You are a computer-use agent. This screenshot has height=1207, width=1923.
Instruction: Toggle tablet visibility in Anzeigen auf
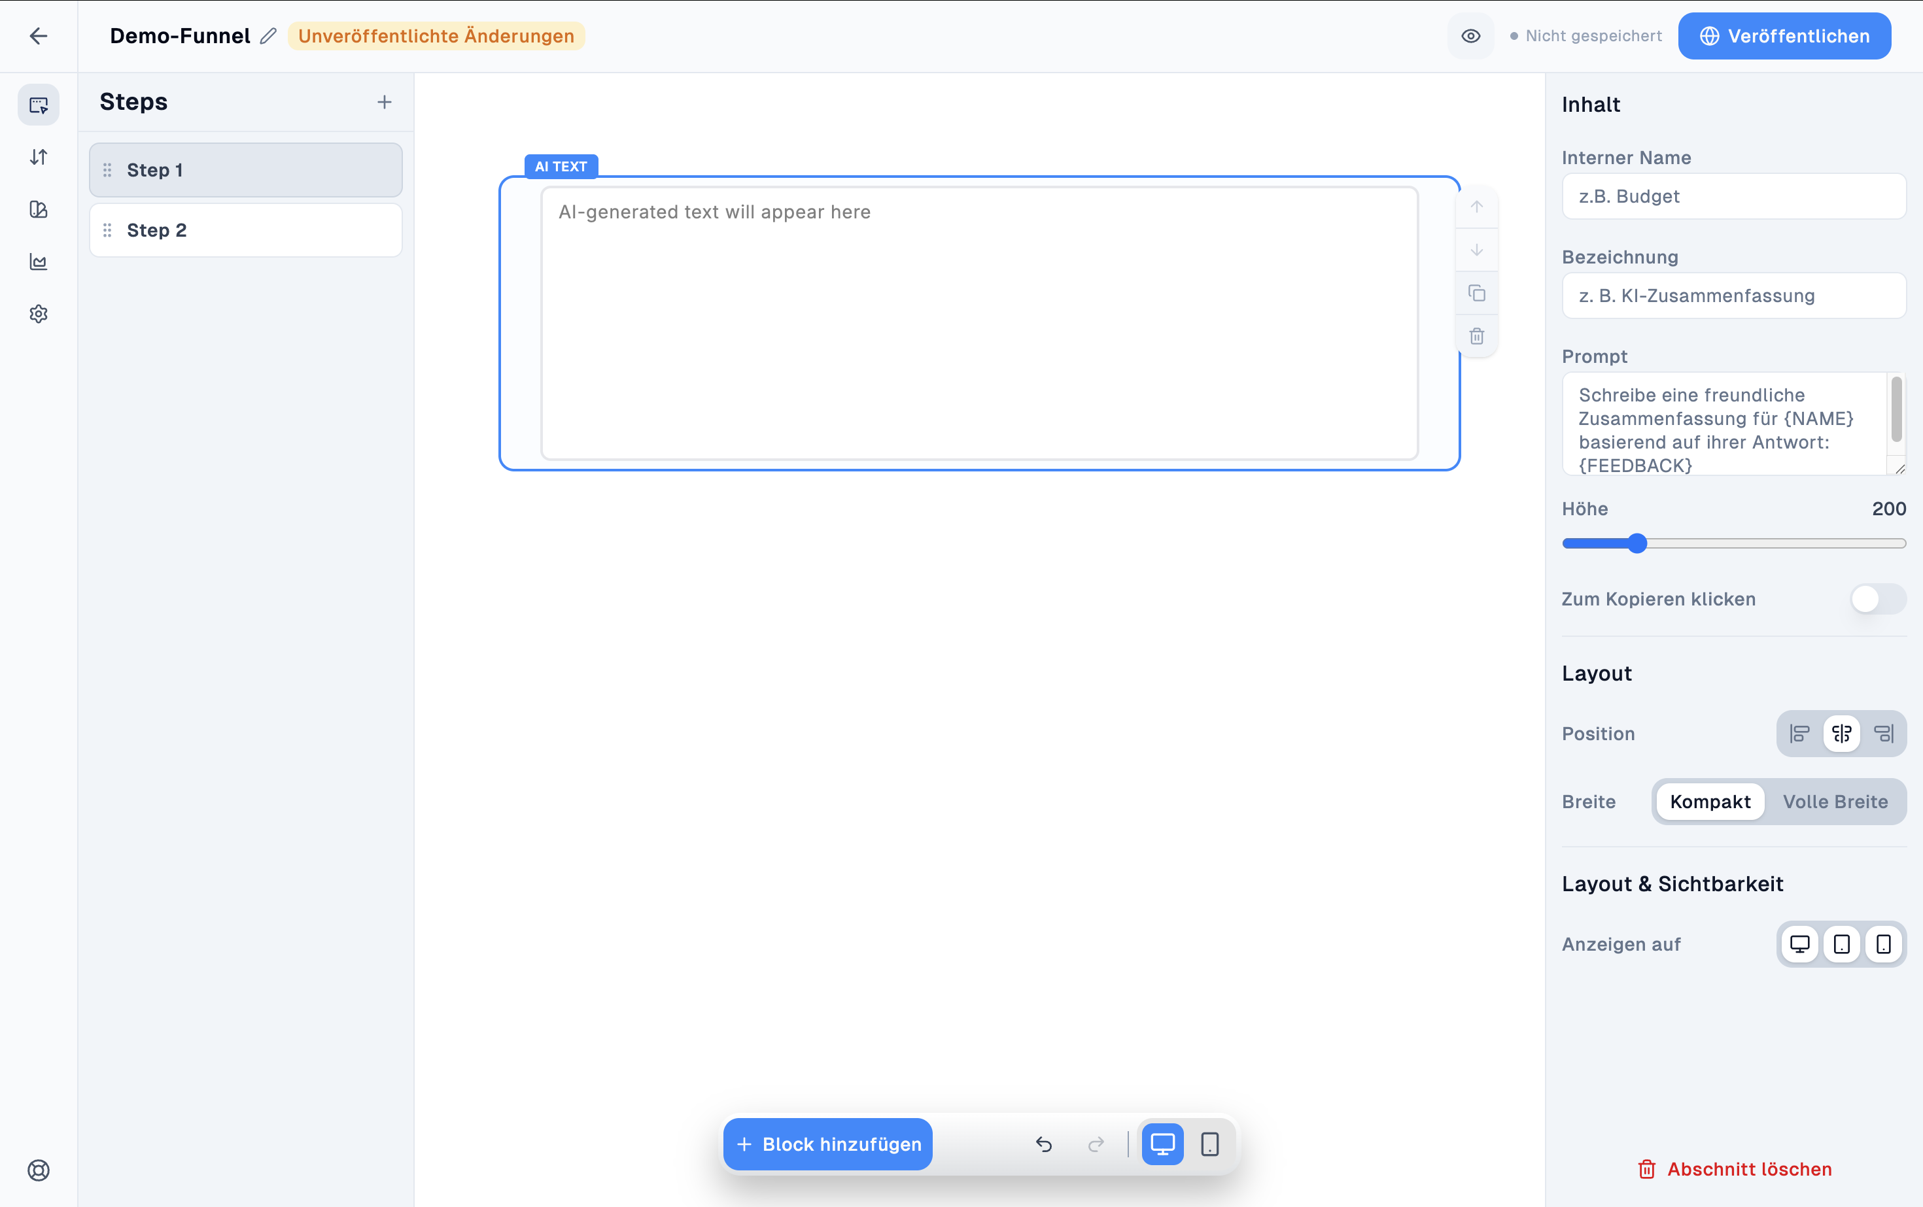pos(1841,944)
